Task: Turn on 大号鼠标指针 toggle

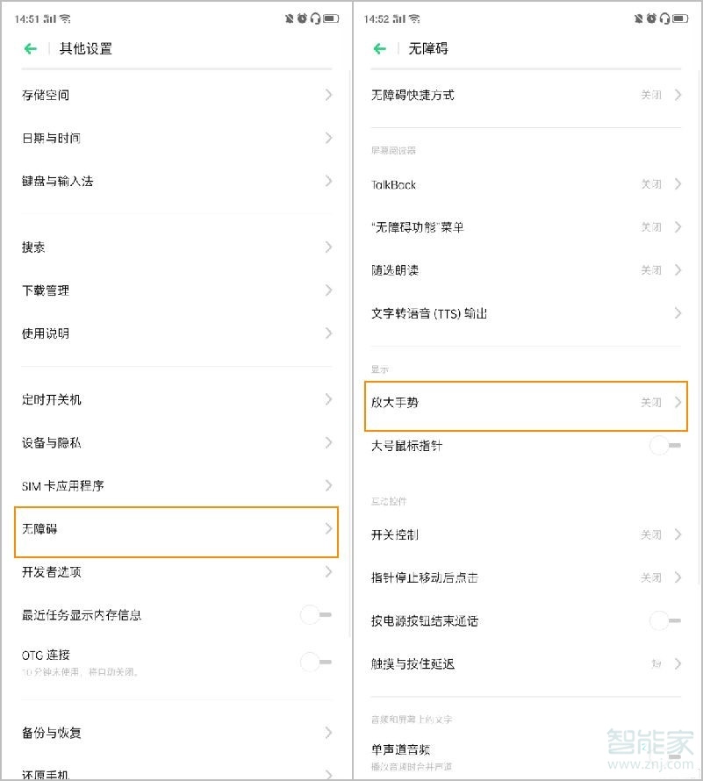Action: coord(664,446)
